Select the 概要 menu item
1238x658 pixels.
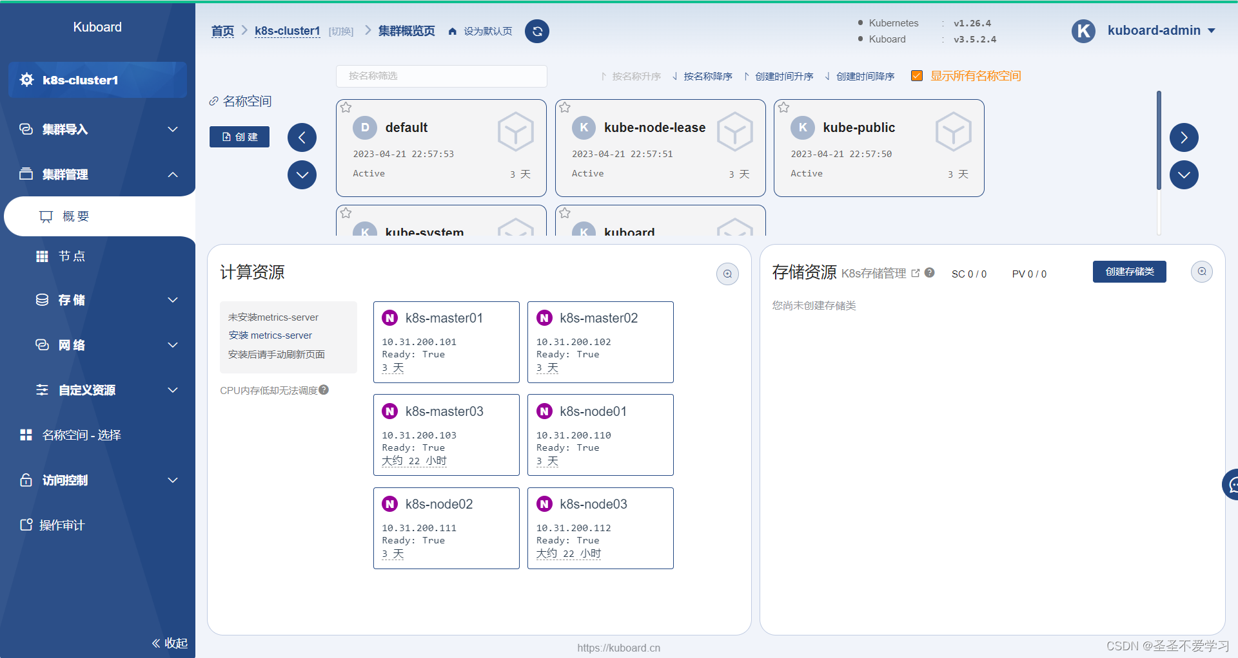[x=100, y=216]
